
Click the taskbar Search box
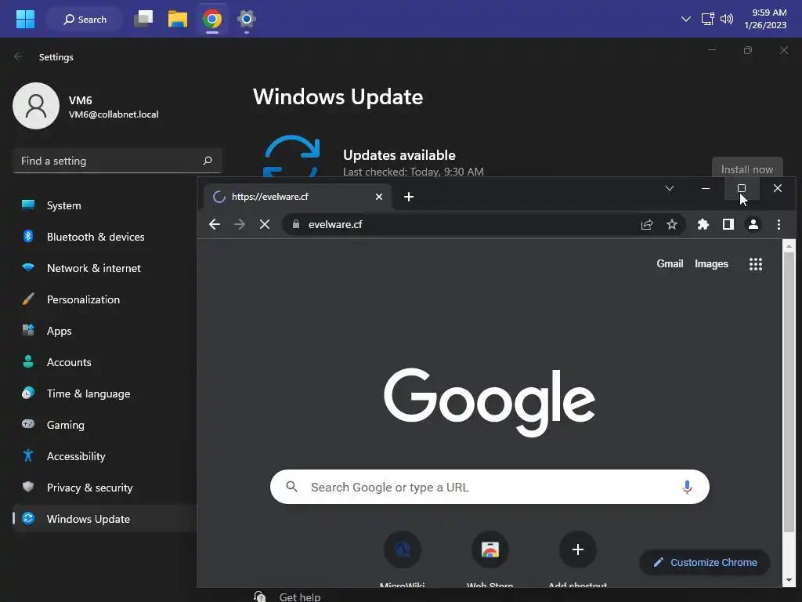coord(85,20)
